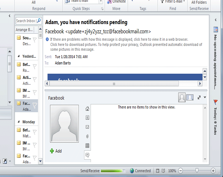Open the home view in People Pane
The height and width of the screenshot is (177, 223).
tap(87, 109)
